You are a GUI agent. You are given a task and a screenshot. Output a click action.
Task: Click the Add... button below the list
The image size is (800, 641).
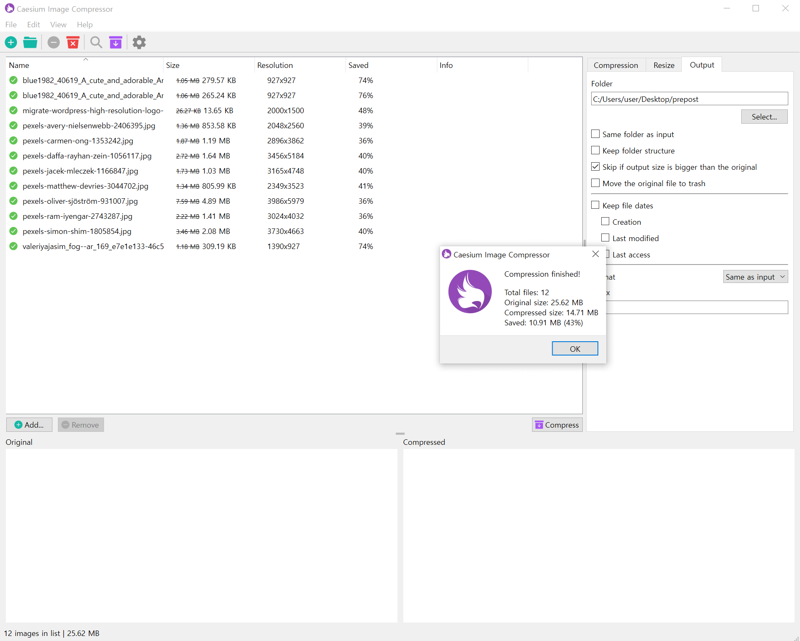tap(29, 425)
